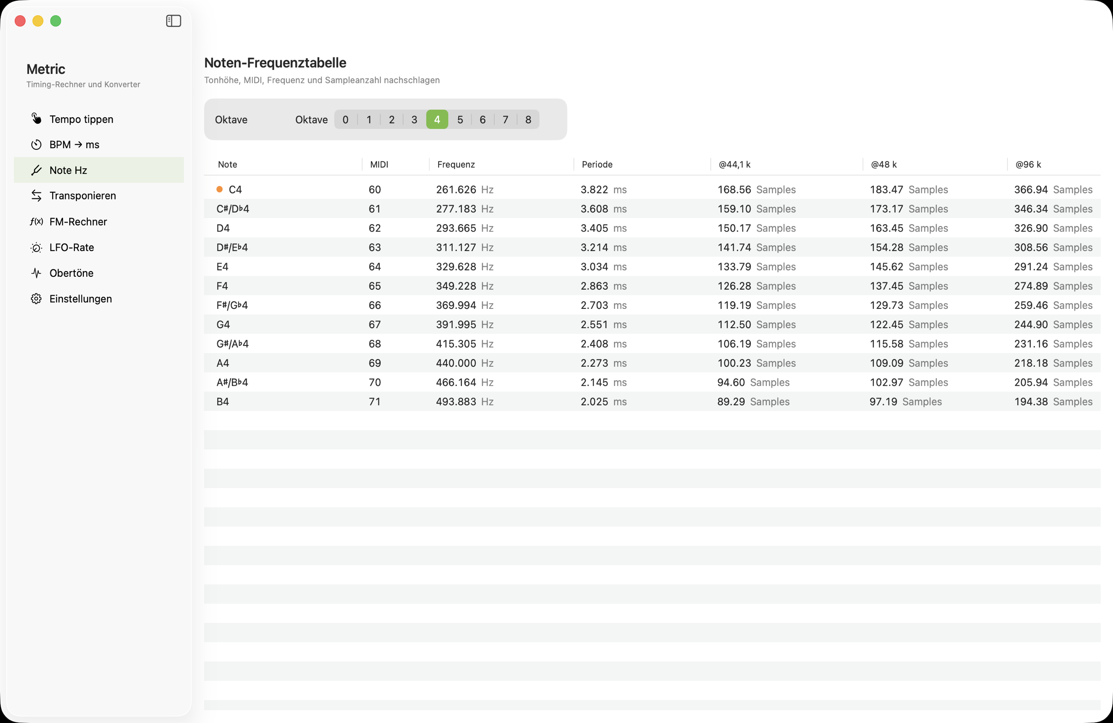
Task: Click the Transponieren arrows icon
Action: [37, 196]
